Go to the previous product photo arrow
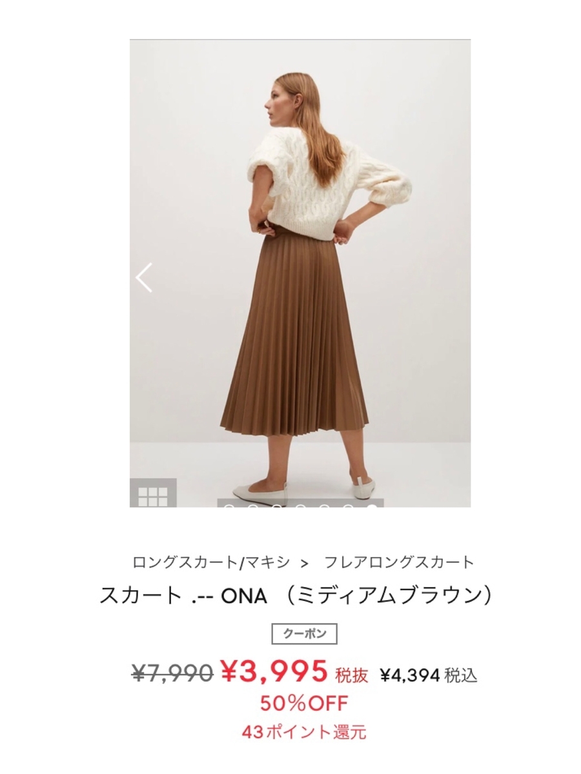Image resolution: width=581 pixels, height=774 pixels. point(144,278)
